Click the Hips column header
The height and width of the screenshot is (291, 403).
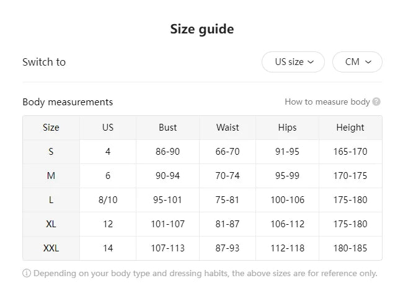(287, 128)
